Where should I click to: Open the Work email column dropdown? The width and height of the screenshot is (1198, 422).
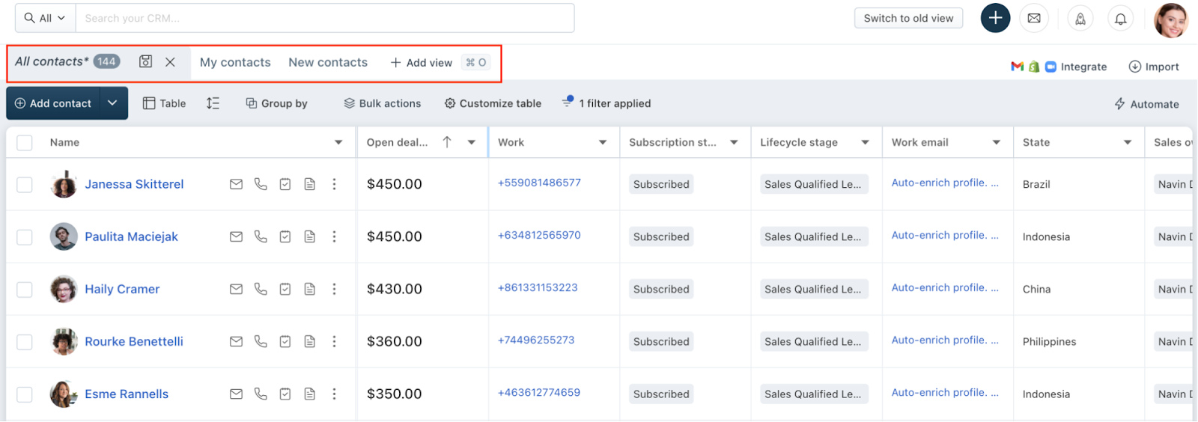click(x=997, y=142)
